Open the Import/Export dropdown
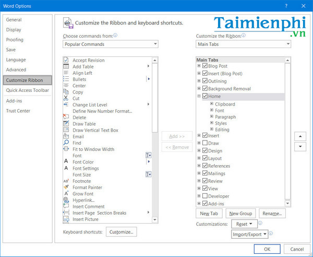Image resolution: width=313 pixels, height=257 pixels. click(x=249, y=234)
